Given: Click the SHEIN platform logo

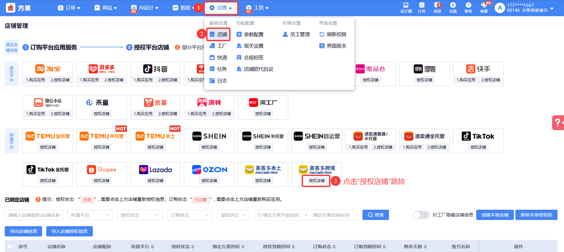Looking at the screenshot, I should (x=209, y=136).
